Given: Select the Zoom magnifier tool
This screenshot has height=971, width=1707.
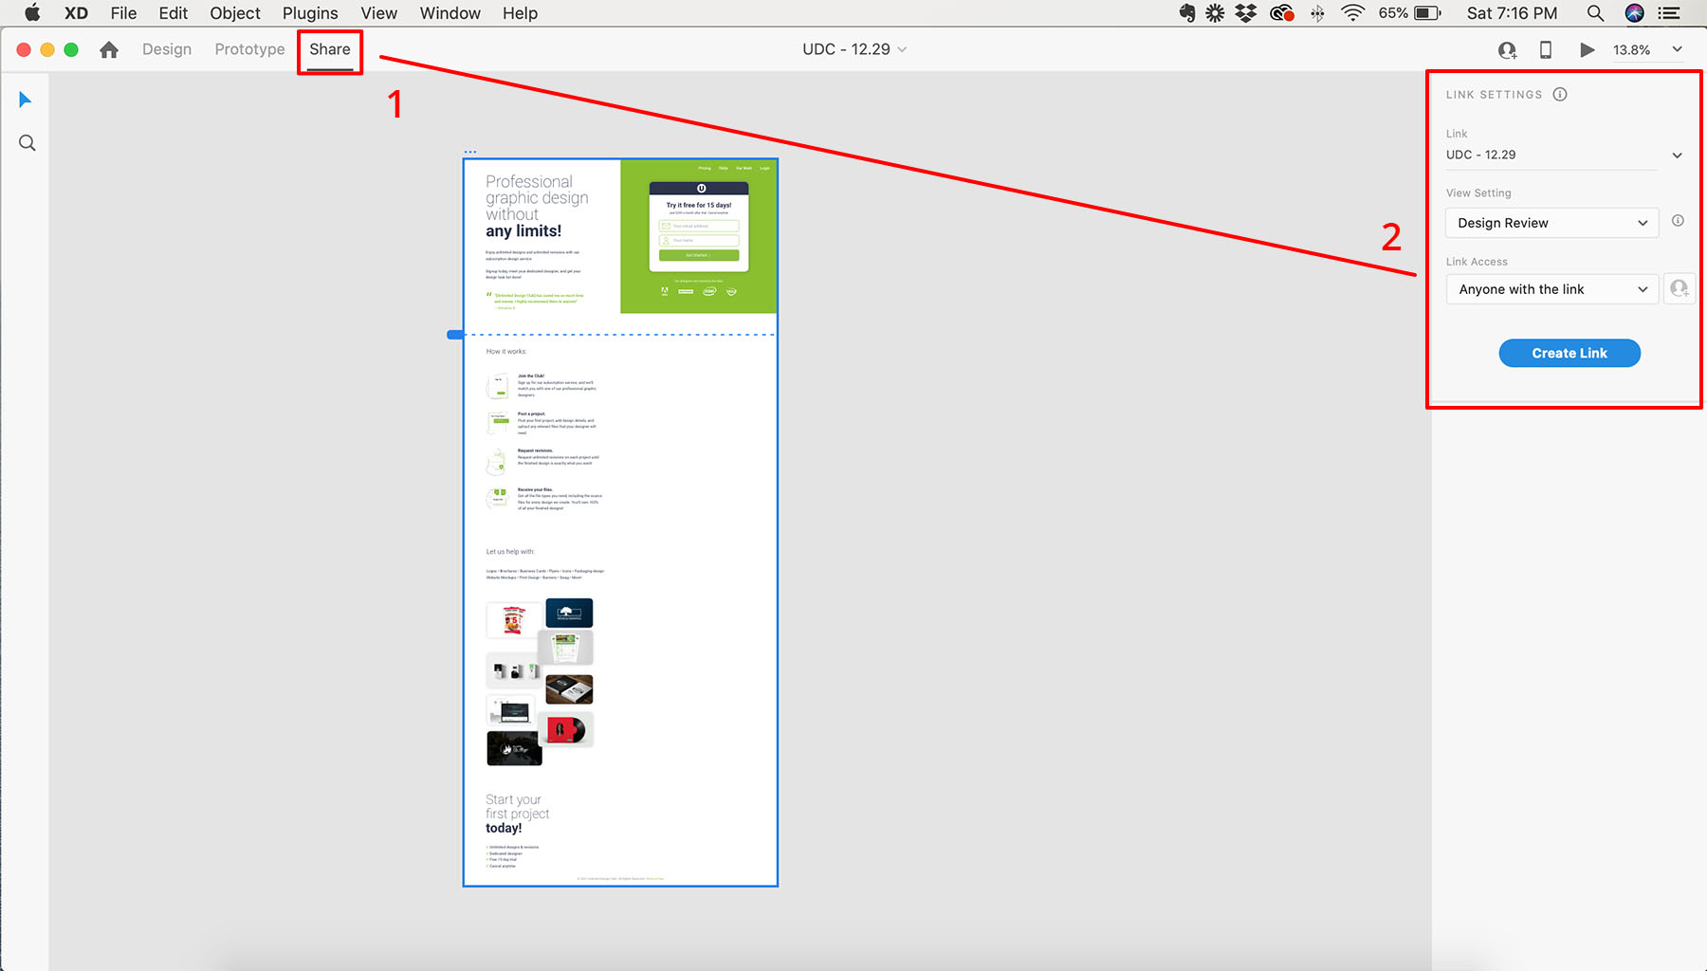Looking at the screenshot, I should [x=28, y=143].
